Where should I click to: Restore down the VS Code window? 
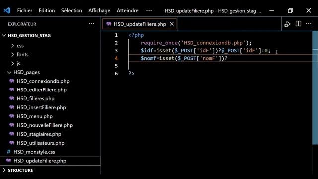click(290, 11)
